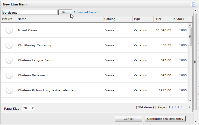This screenshot has height=125, width=199.
Task: Go to the previous page using the left arrow
Action: click(x=167, y=107)
